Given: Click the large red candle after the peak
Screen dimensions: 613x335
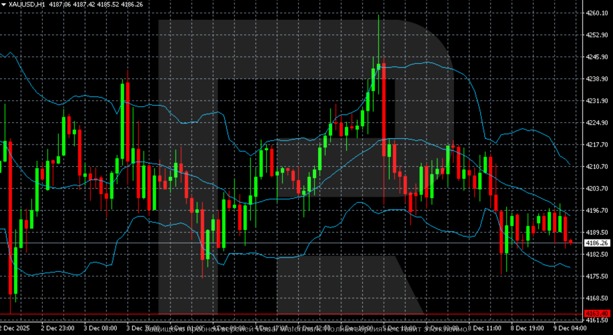Looking at the screenshot, I should pyautogui.click(x=384, y=108).
